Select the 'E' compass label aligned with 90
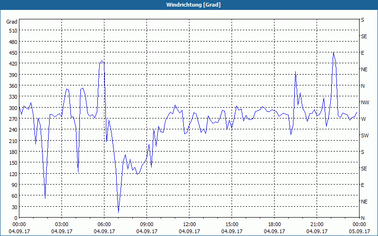 coord(362,185)
